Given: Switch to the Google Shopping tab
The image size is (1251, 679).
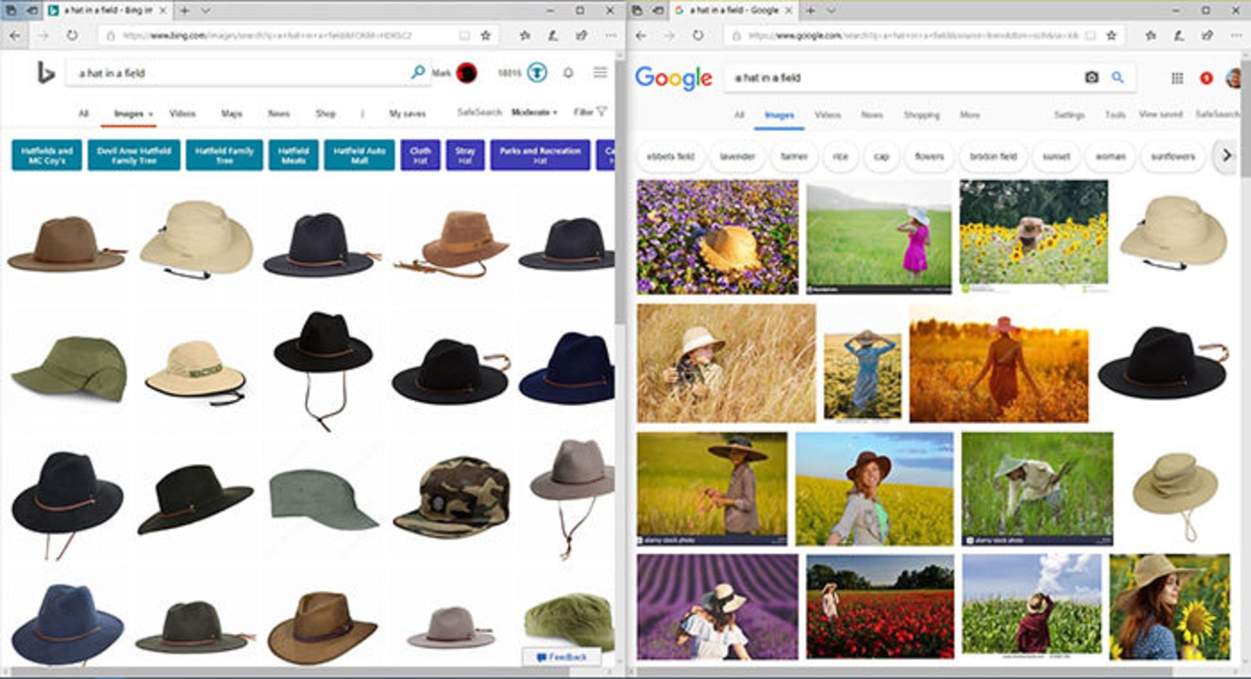Looking at the screenshot, I should (921, 115).
